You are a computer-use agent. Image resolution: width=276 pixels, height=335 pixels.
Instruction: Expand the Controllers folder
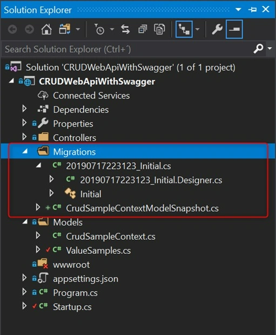24,137
